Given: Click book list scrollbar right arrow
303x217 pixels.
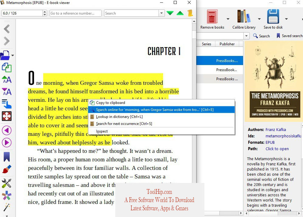Looking at the screenshot, I should tap(241, 213).
